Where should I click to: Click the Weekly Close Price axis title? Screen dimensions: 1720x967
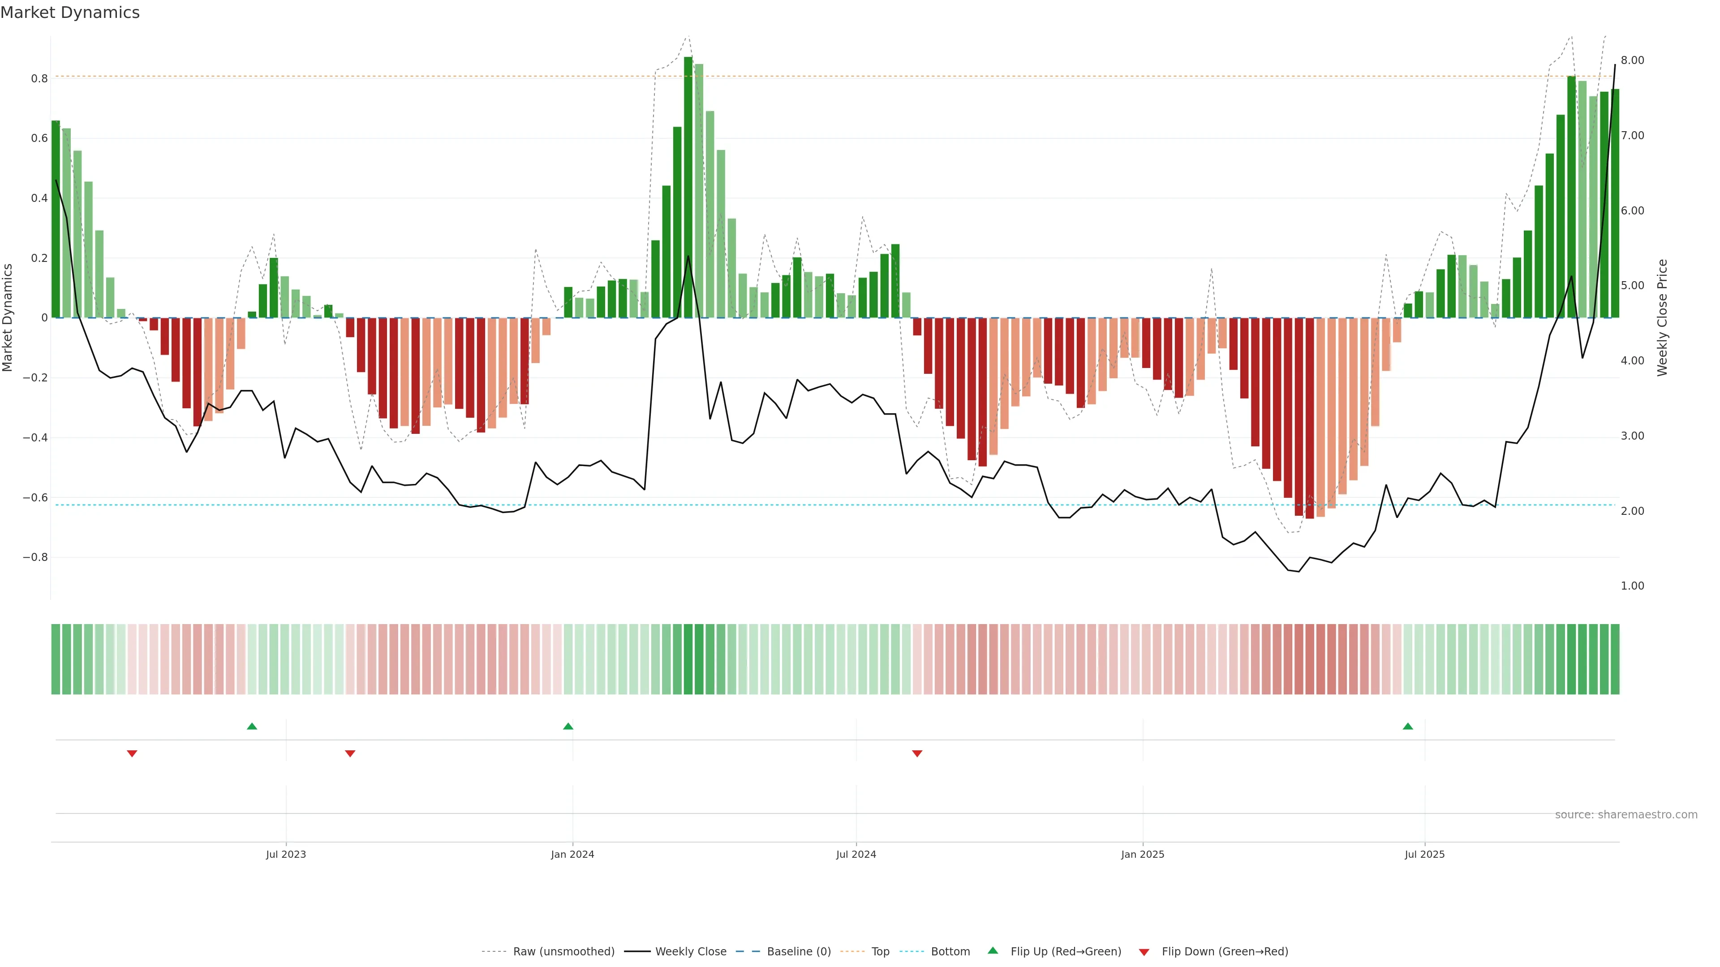pyautogui.click(x=1662, y=318)
